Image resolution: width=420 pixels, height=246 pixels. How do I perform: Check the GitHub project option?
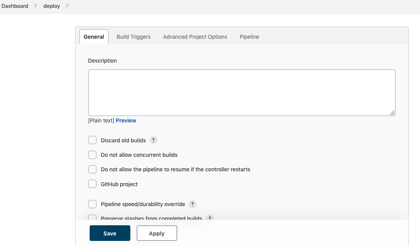(92, 184)
